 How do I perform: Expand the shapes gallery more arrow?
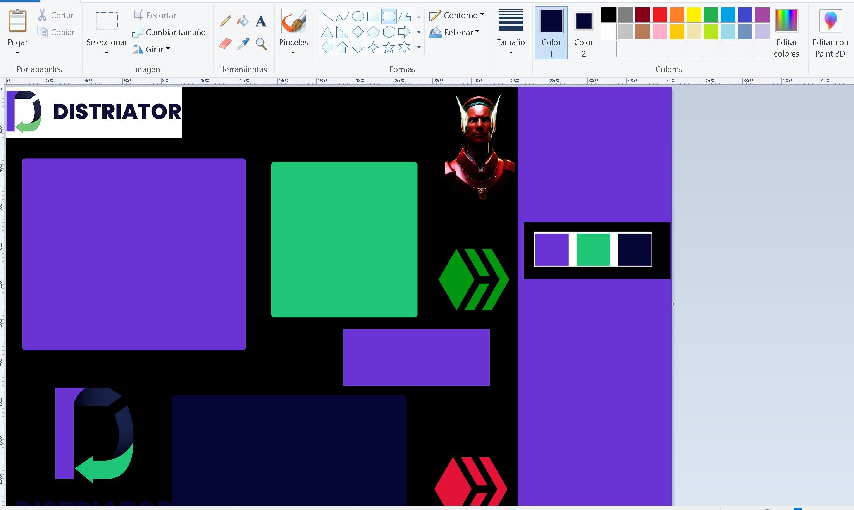click(419, 47)
